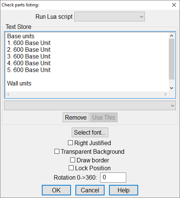Image resolution: width=180 pixels, height=198 pixels.
Task: Click the '3. 600 Base Unit' text line
Action: click(29, 56)
